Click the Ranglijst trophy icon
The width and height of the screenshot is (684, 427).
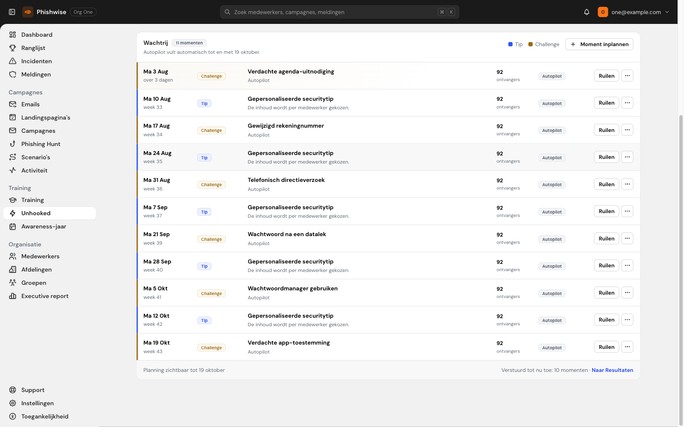pyautogui.click(x=13, y=48)
